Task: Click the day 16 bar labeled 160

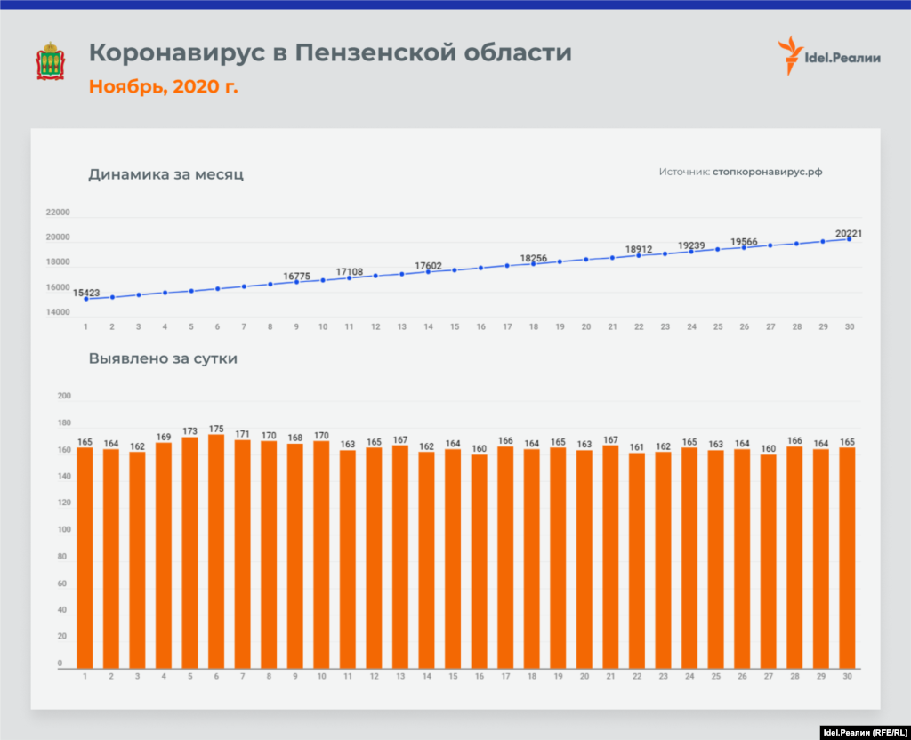Action: click(480, 561)
